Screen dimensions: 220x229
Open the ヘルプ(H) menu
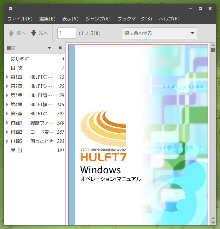[169, 19]
